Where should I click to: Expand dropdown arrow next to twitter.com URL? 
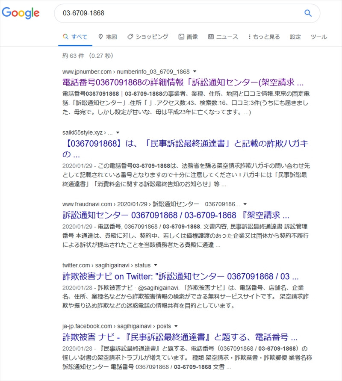156,265
